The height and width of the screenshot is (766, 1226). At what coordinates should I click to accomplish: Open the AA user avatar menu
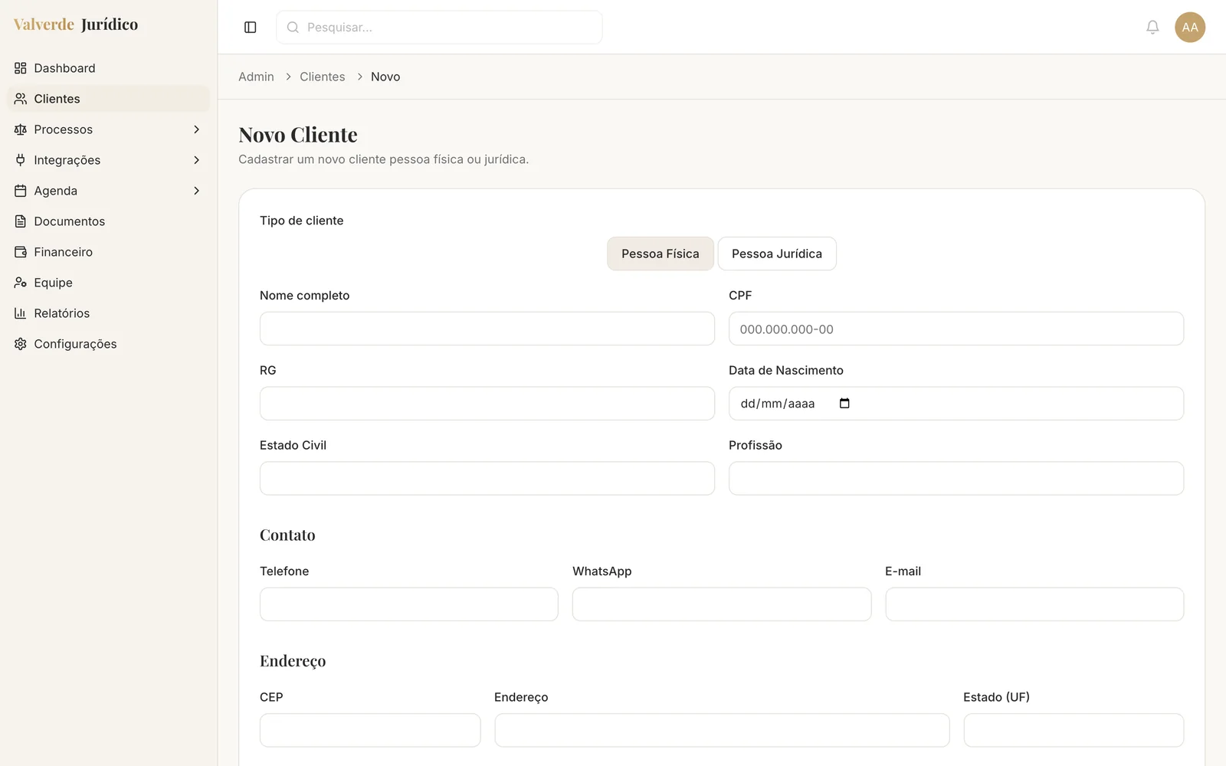[1190, 28]
